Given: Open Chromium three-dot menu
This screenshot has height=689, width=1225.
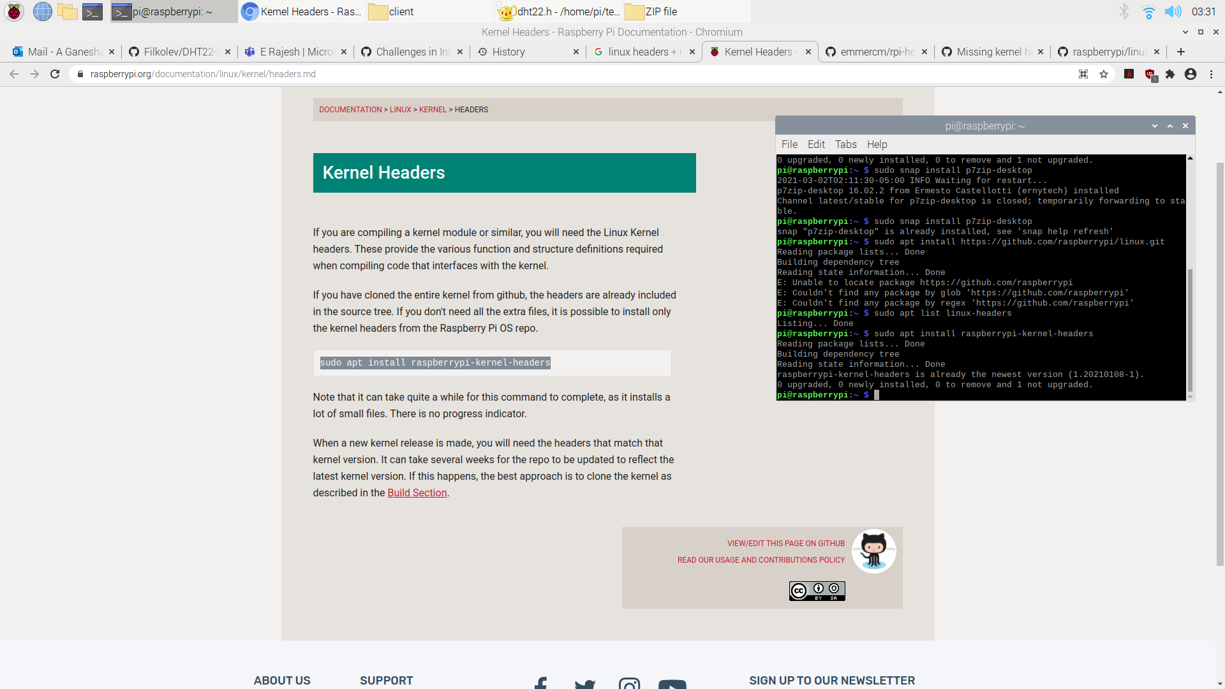Looking at the screenshot, I should pos(1211,74).
